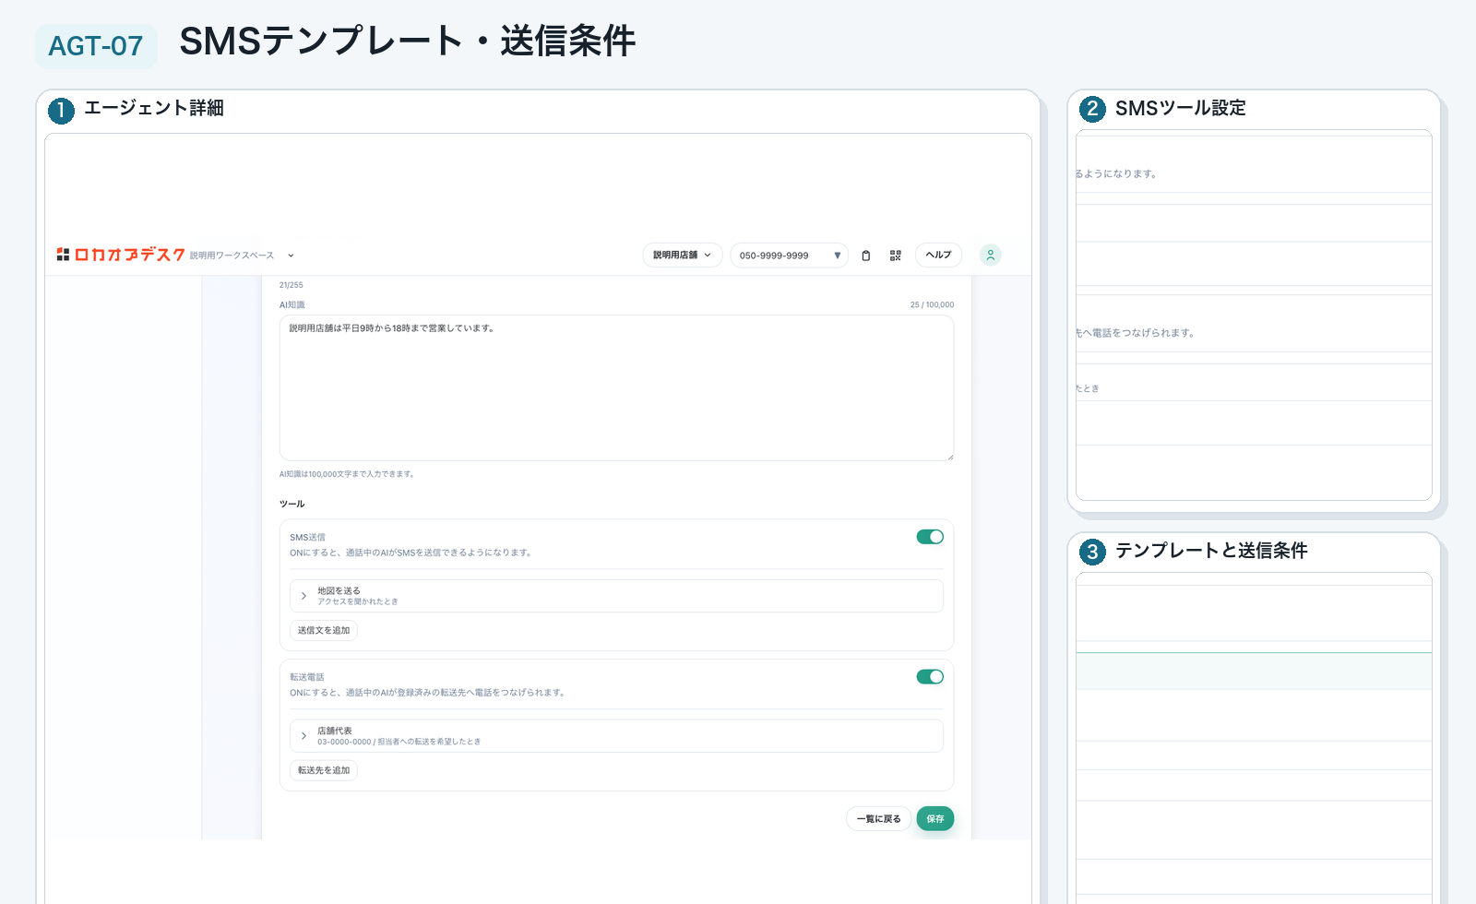Viewport: 1476px width, 904px height.
Task: Click the 25 / 100,000 character counter
Action: tap(932, 304)
